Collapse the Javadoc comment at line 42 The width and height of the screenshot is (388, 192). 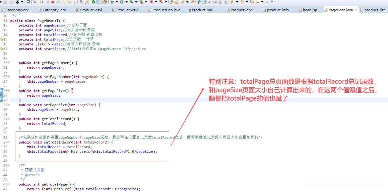pyautogui.click(x=8, y=165)
